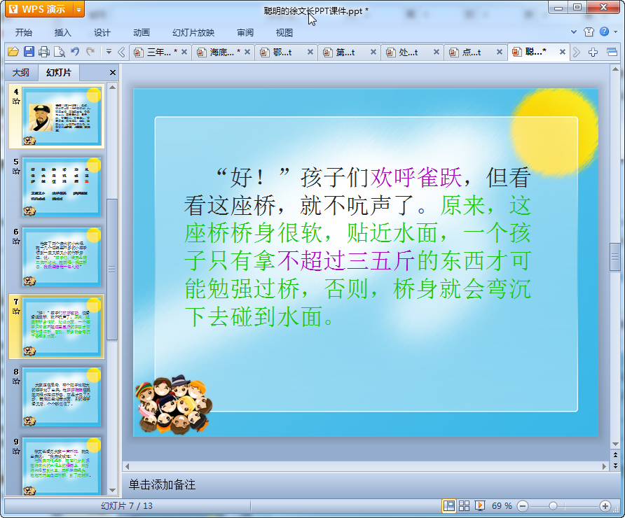The image size is (625, 518).
Task: Select slide 5 thumbnail
Action: tap(62, 187)
